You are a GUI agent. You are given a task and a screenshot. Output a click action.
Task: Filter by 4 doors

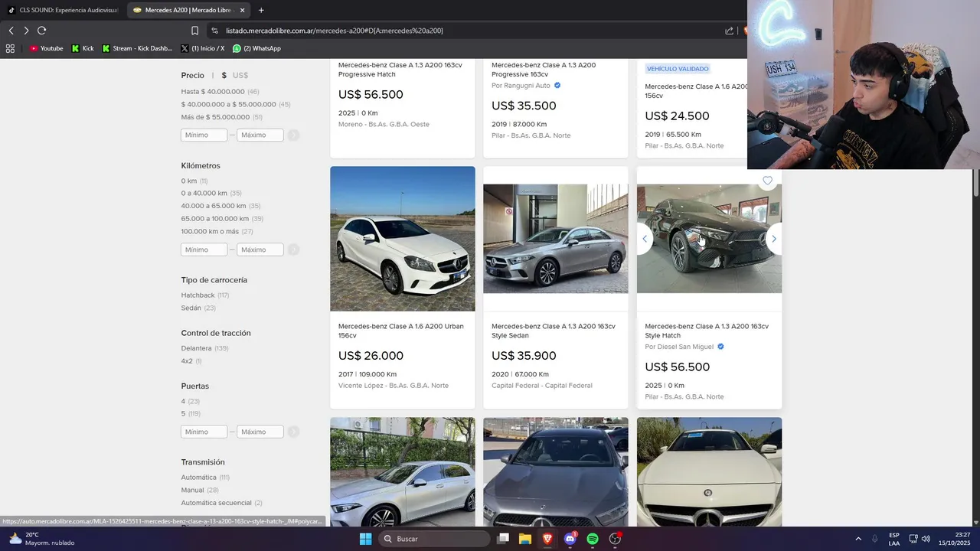tap(183, 401)
